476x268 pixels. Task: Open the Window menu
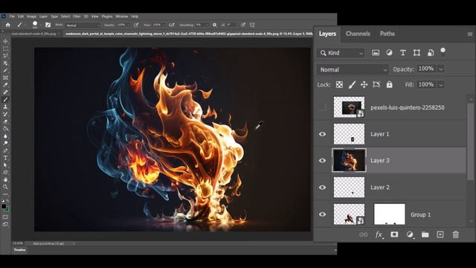(121, 16)
